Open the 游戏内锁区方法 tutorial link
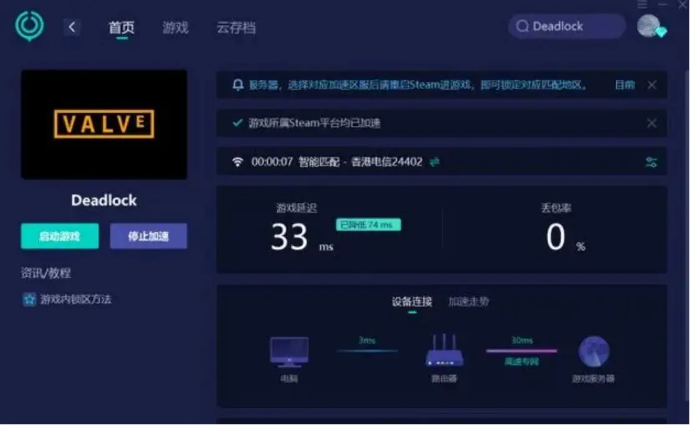The width and height of the screenshot is (690, 425). click(75, 299)
